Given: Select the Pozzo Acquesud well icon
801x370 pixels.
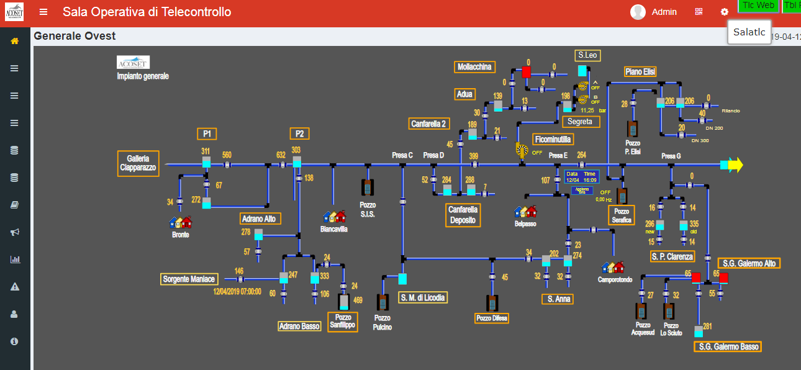Looking at the screenshot, I should click(x=642, y=311).
